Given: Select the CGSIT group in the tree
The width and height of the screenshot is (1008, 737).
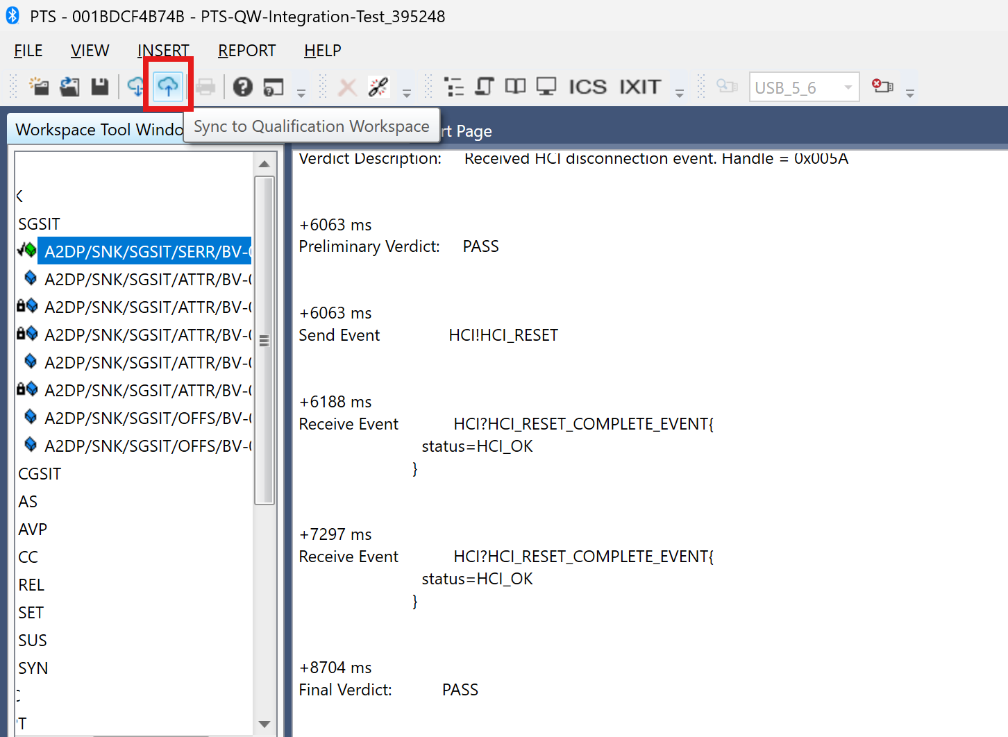Looking at the screenshot, I should pyautogui.click(x=40, y=474).
